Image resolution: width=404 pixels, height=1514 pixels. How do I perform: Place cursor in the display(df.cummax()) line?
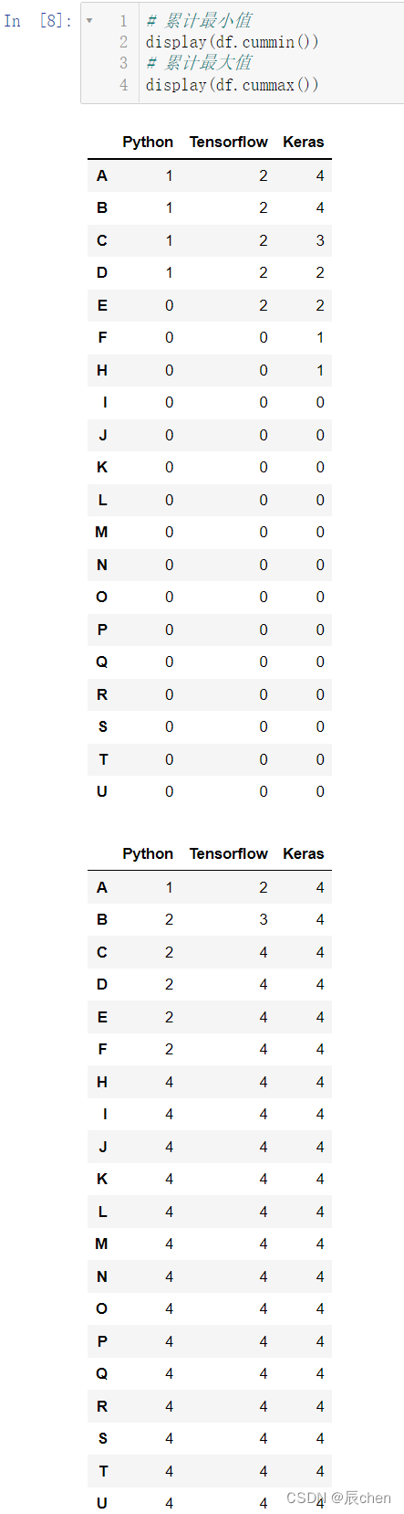point(232,85)
